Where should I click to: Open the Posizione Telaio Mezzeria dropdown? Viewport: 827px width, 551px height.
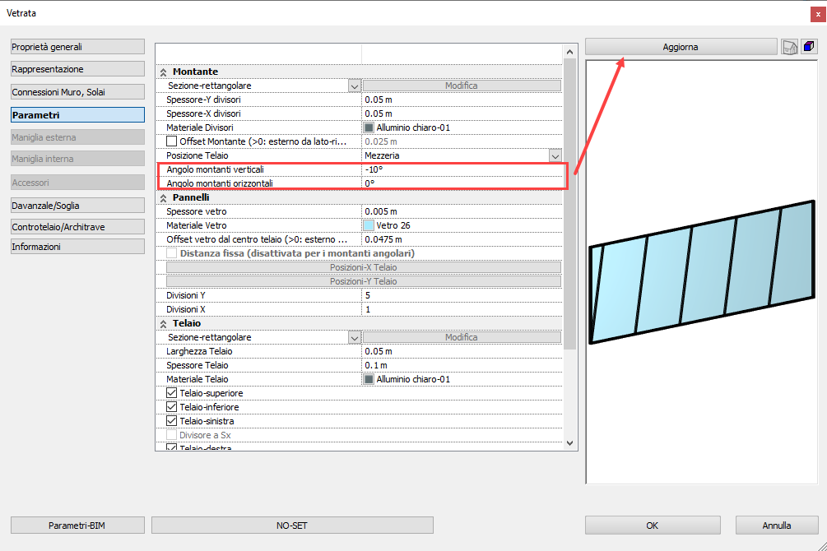point(555,156)
